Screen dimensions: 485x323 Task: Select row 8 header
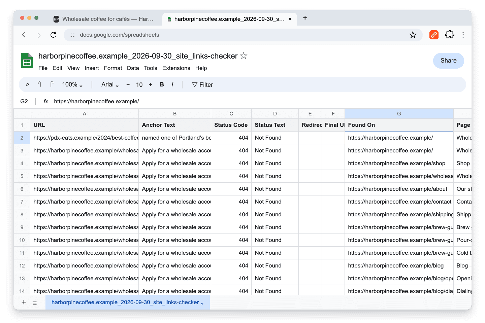(22, 214)
